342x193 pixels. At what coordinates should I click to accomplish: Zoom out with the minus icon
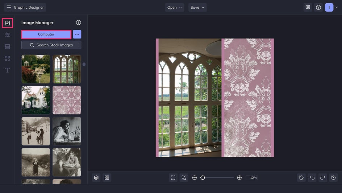click(x=194, y=177)
